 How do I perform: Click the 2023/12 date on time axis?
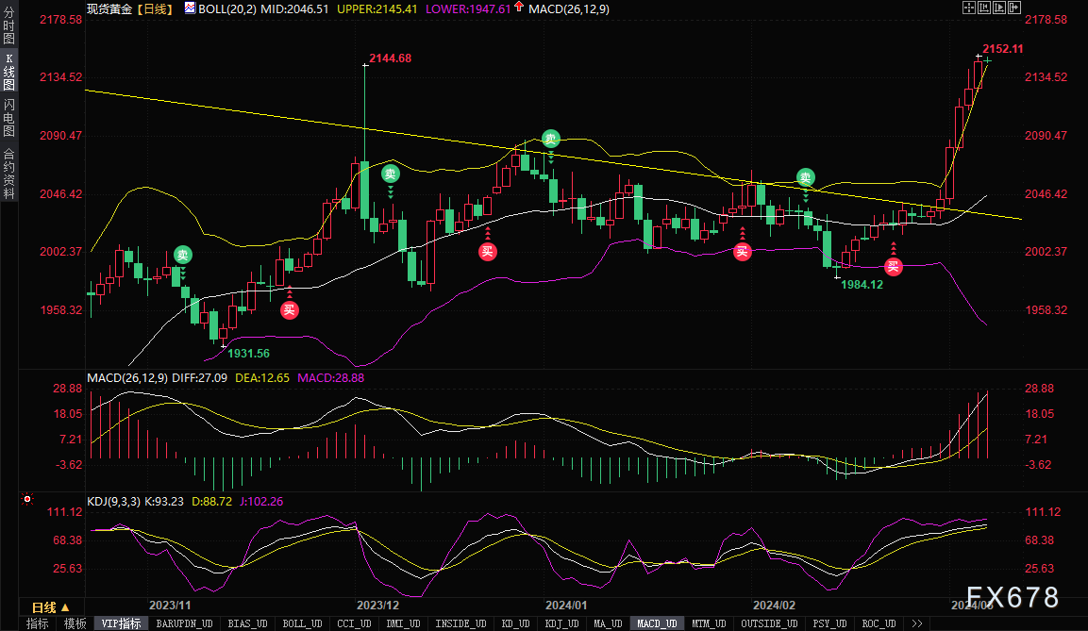click(377, 606)
